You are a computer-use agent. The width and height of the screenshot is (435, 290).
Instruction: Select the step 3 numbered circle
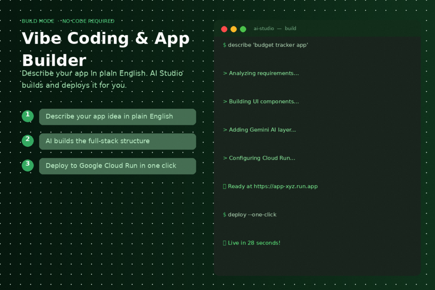click(x=28, y=165)
